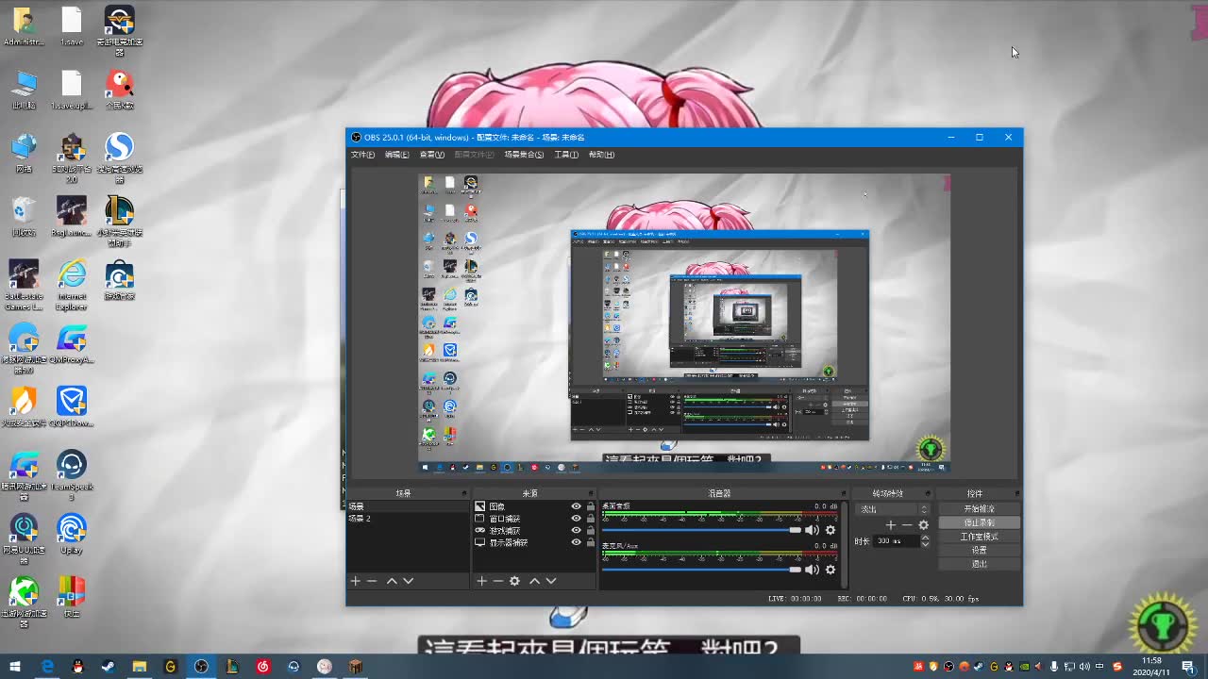Screen dimensions: 1208x679
Task: Move the selected source up
Action: [x=534, y=581]
